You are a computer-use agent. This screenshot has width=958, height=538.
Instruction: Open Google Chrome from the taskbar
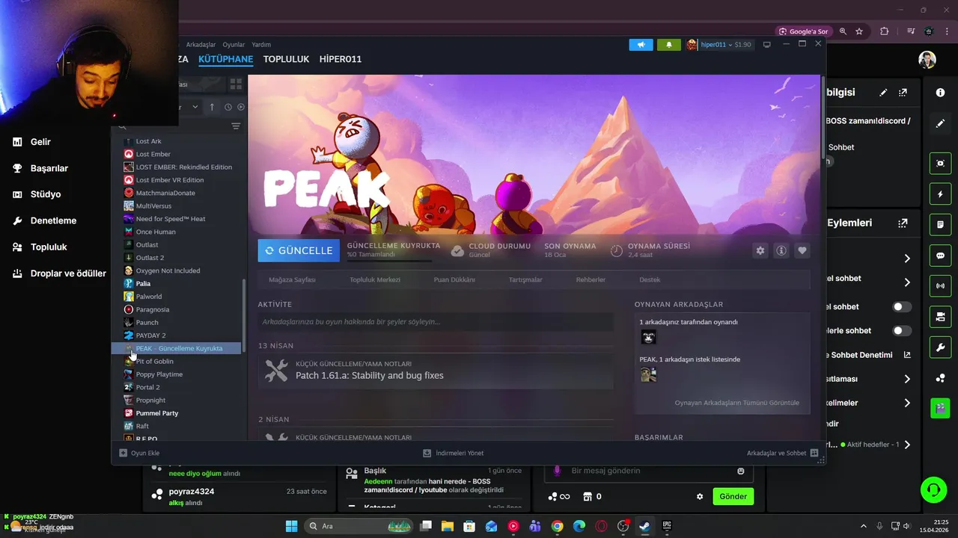click(558, 526)
